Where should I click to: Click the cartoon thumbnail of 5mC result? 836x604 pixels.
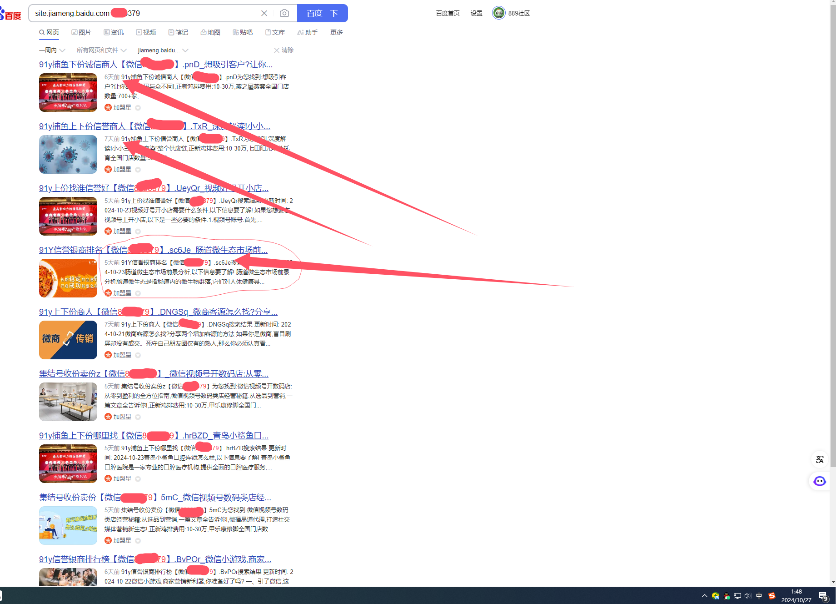pos(68,525)
